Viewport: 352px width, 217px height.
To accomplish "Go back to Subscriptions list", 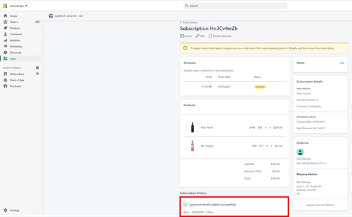I will [189, 23].
